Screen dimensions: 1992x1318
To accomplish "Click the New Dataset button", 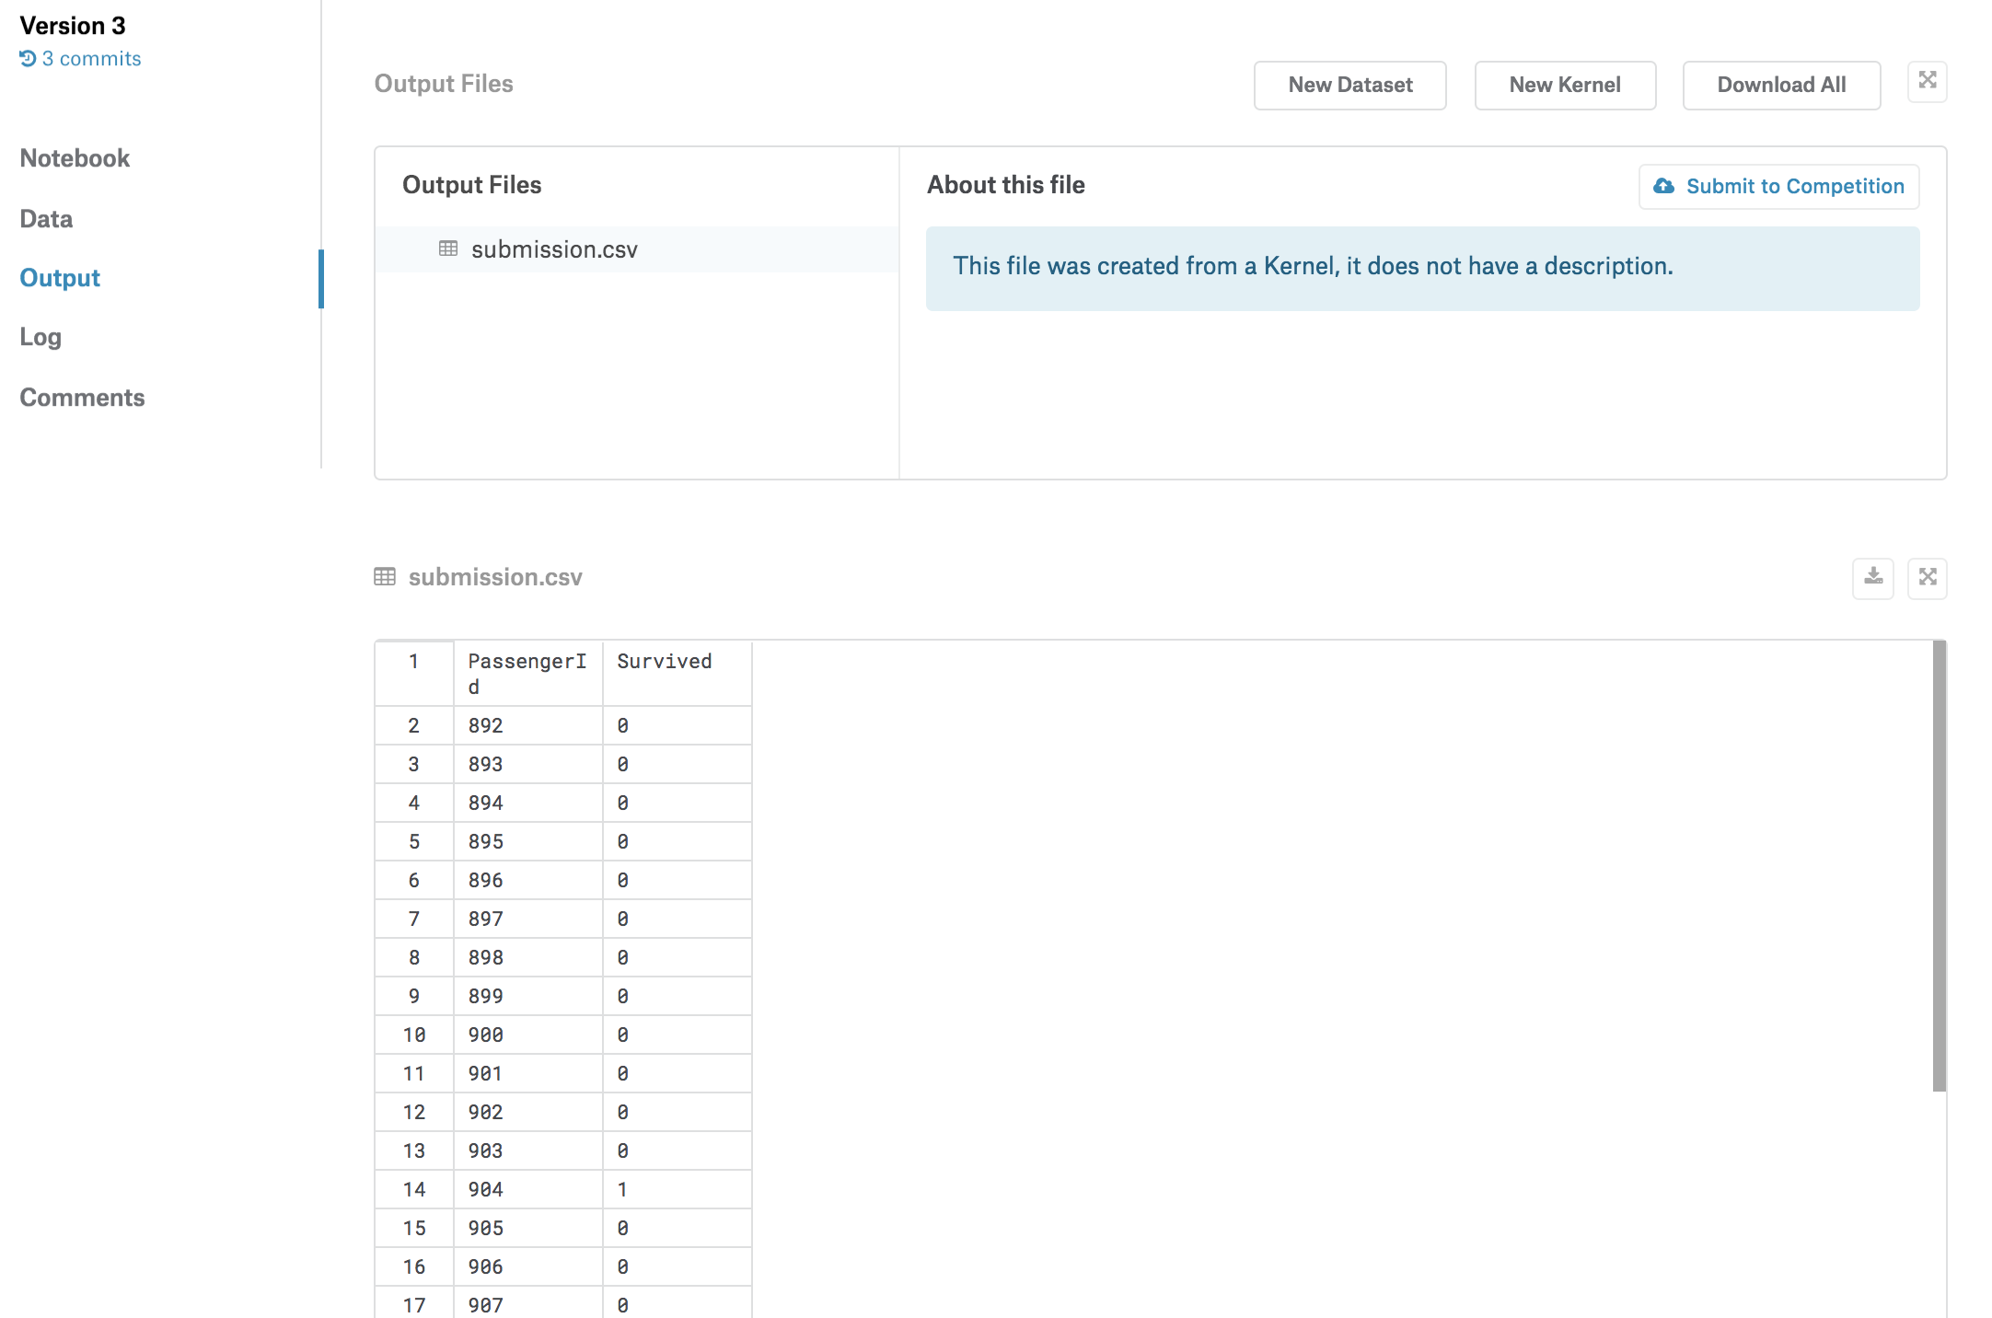I will (x=1349, y=85).
